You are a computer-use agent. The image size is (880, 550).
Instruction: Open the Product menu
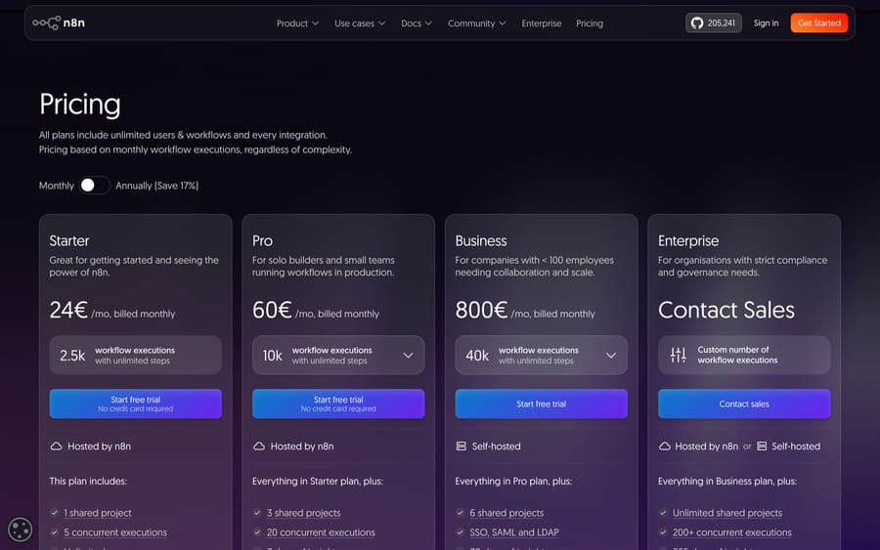click(297, 23)
